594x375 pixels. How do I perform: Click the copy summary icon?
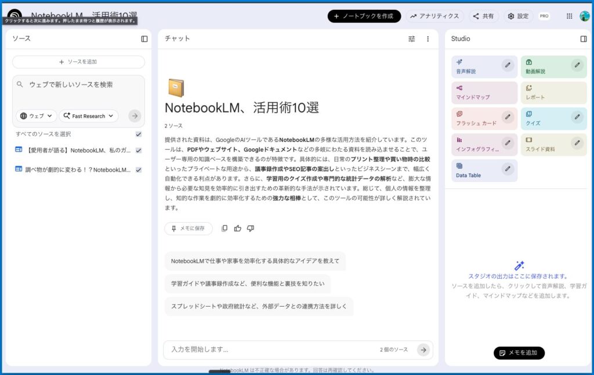coord(224,228)
